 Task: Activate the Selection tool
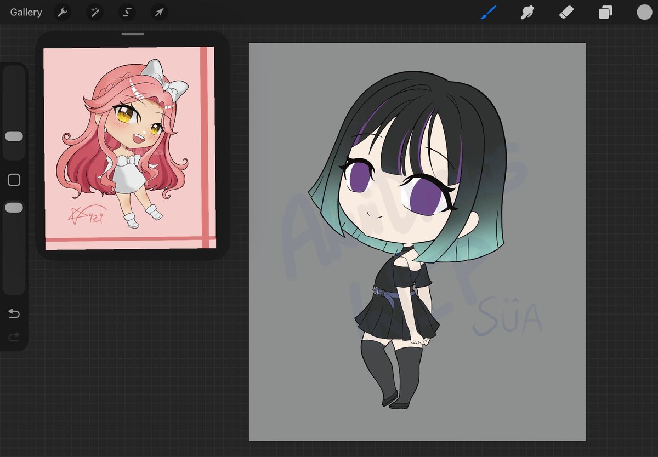coord(127,12)
